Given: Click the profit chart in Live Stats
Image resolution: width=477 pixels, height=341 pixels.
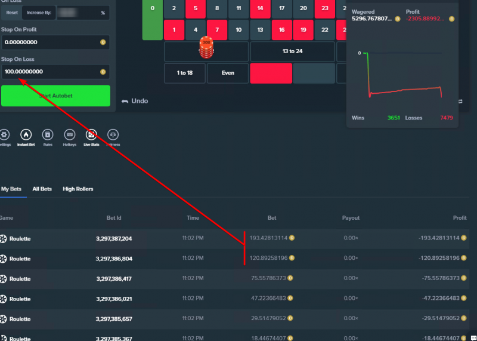Looking at the screenshot, I should 401,75.
